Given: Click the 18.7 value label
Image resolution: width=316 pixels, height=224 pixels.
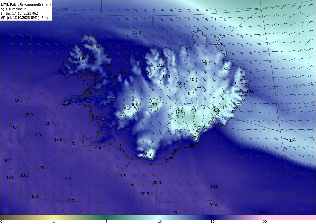Looking at the screenshot, I should tap(70, 201).
